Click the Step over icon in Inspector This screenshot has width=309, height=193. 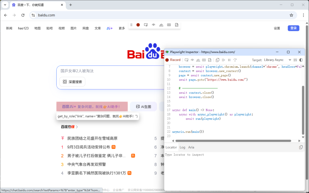coord(235,60)
